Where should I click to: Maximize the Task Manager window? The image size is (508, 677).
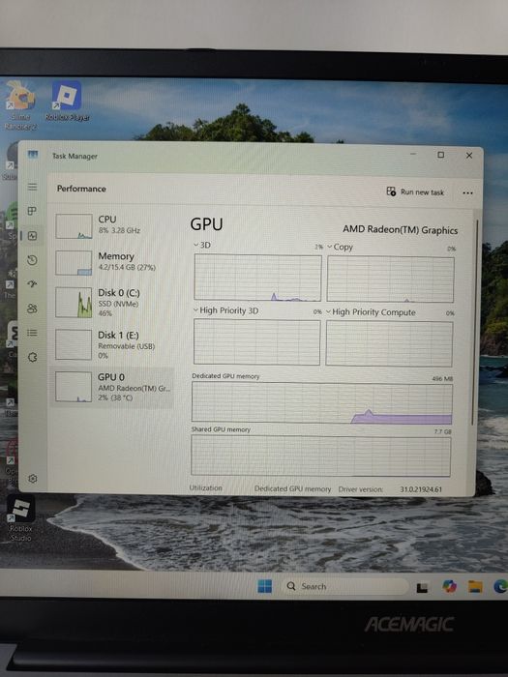pyautogui.click(x=440, y=155)
